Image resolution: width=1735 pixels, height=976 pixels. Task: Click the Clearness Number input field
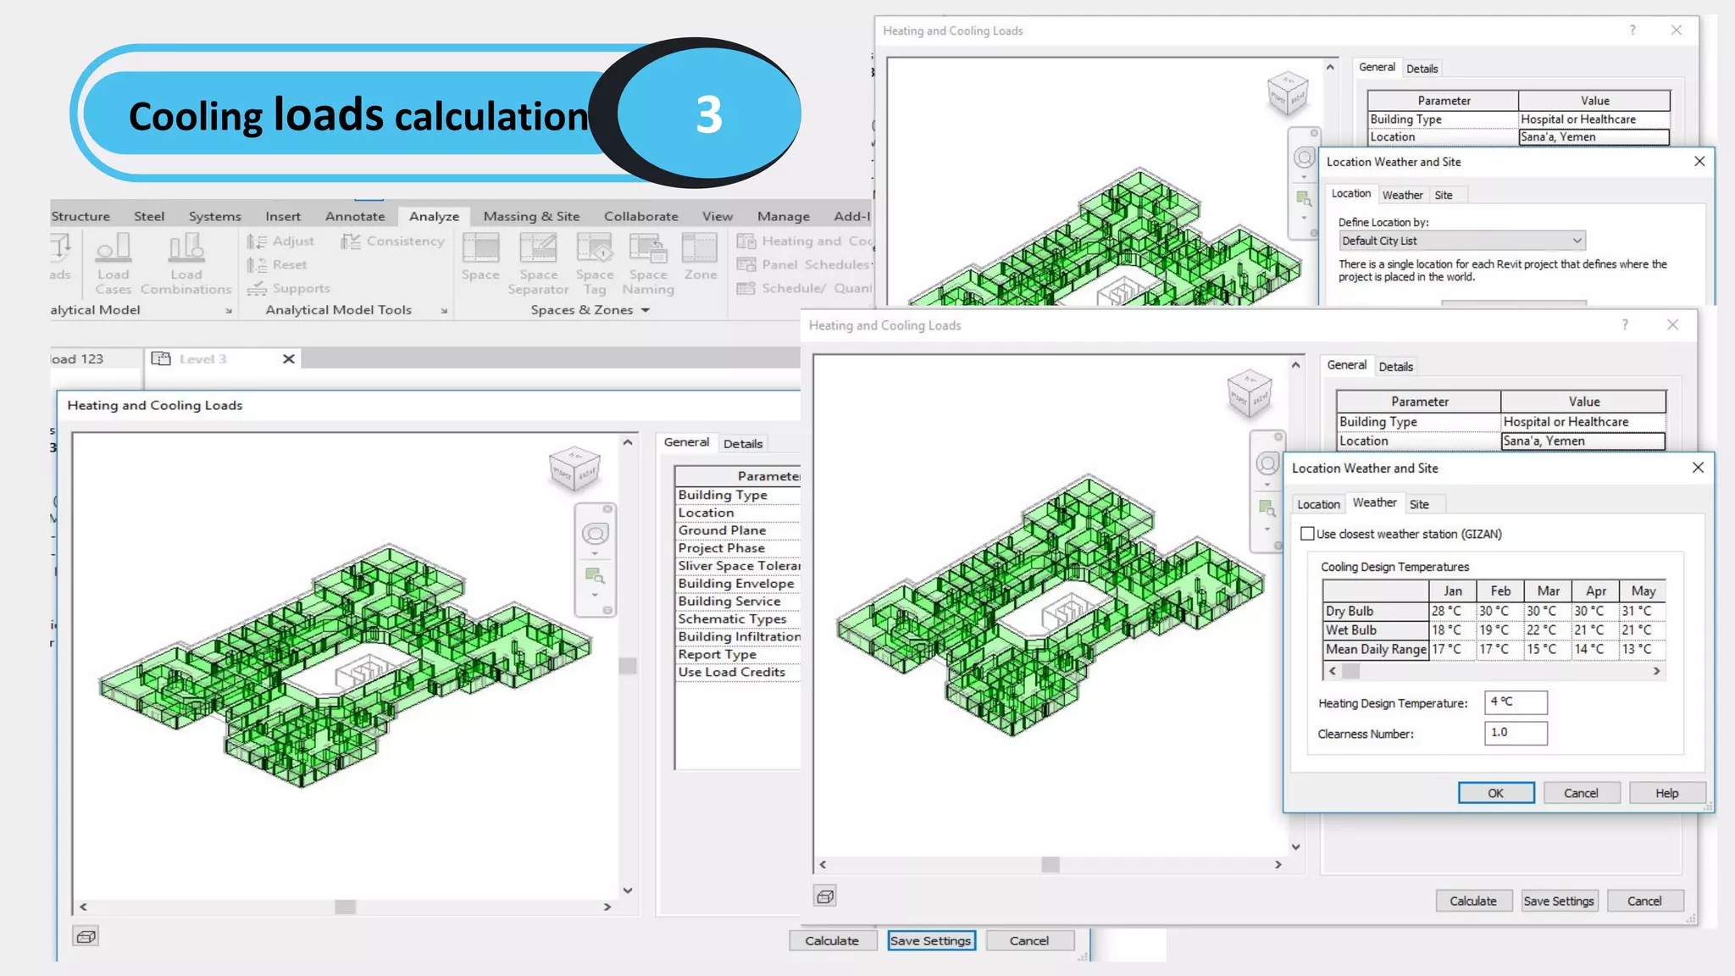[x=1515, y=733]
